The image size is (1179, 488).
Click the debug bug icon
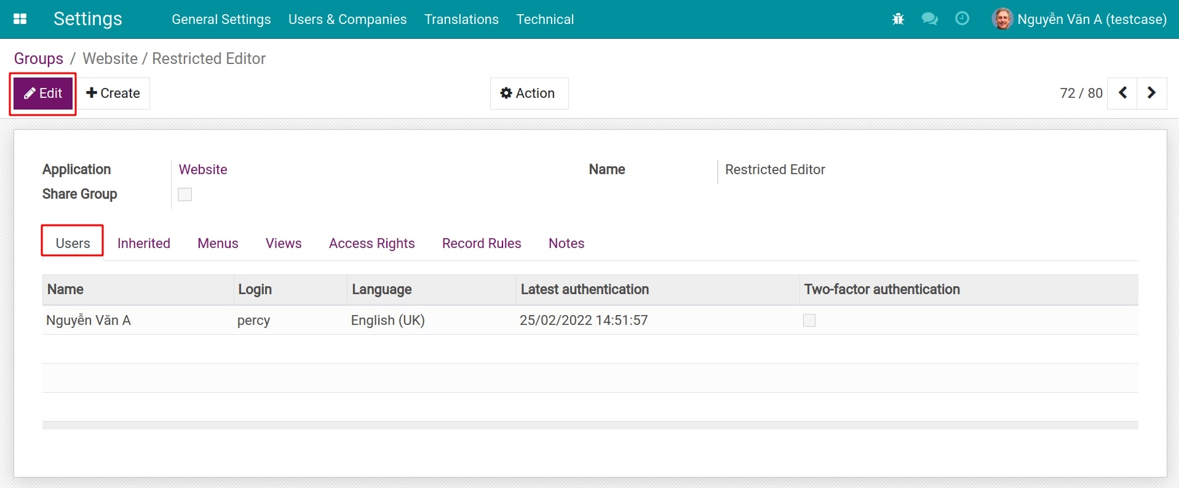click(898, 19)
